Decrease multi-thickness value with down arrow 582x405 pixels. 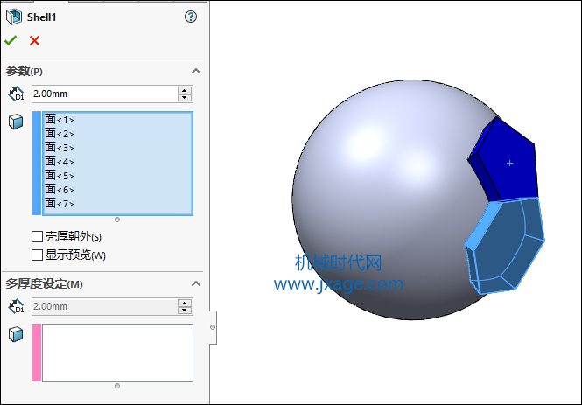pyautogui.click(x=185, y=311)
